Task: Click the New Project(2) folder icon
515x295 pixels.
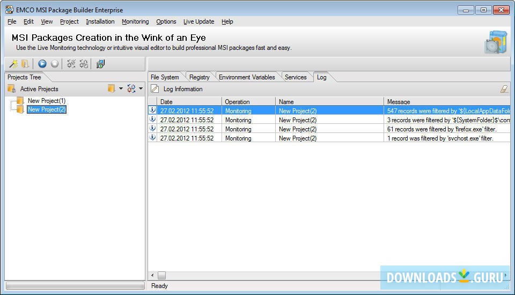Action: point(20,109)
